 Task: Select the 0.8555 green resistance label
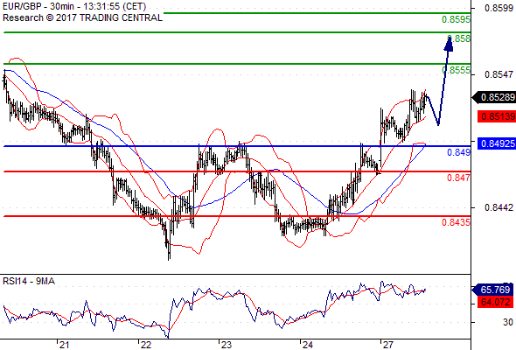pos(456,70)
